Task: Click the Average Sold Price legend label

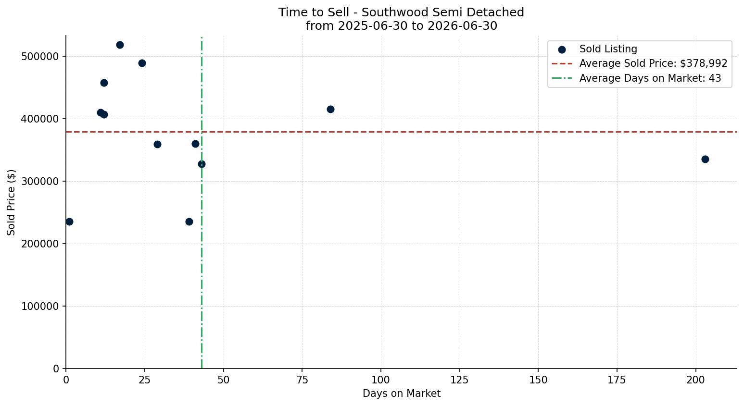Action: click(x=653, y=63)
